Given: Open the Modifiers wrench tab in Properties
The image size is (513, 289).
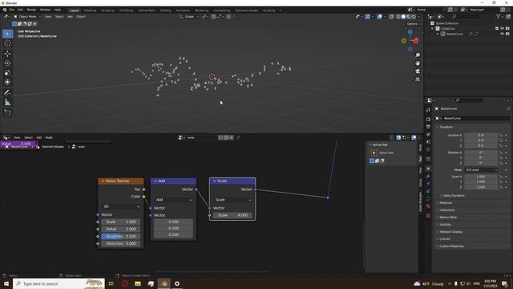Looking at the screenshot, I should click(428, 177).
